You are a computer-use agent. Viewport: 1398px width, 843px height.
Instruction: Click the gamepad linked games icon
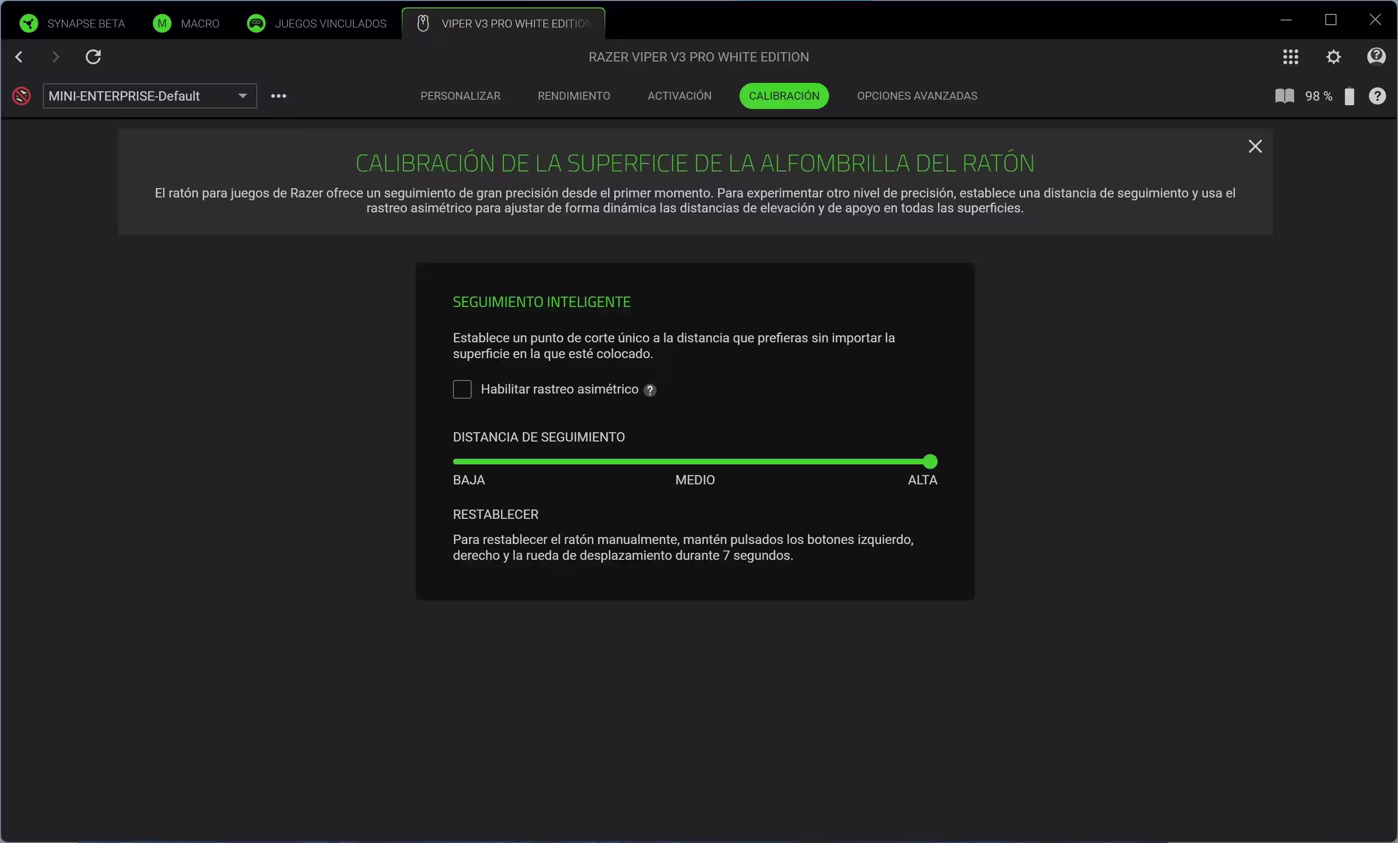[x=256, y=23]
